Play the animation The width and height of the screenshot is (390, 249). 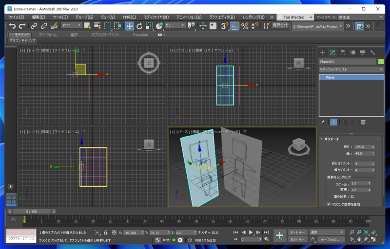click(251, 232)
